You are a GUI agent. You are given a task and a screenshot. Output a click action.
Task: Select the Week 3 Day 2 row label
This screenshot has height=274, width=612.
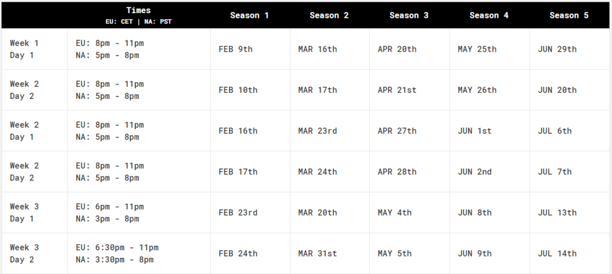point(24,253)
